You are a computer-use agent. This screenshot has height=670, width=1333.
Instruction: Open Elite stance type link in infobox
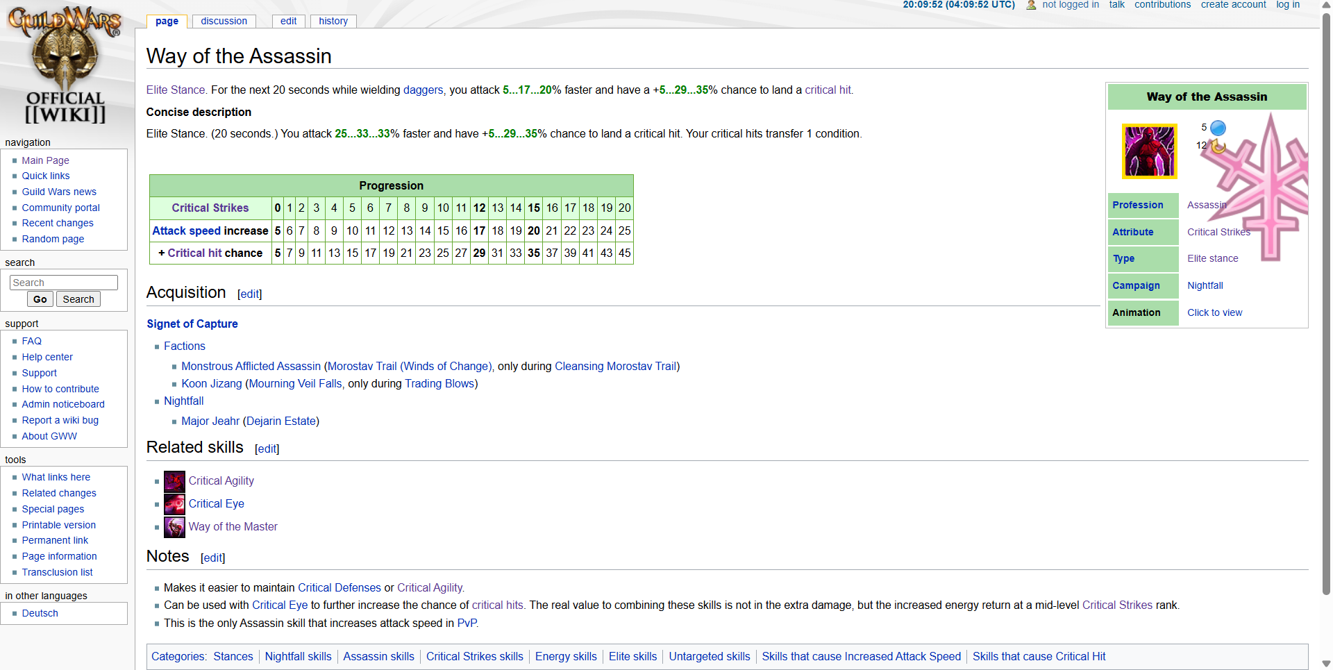point(1212,259)
